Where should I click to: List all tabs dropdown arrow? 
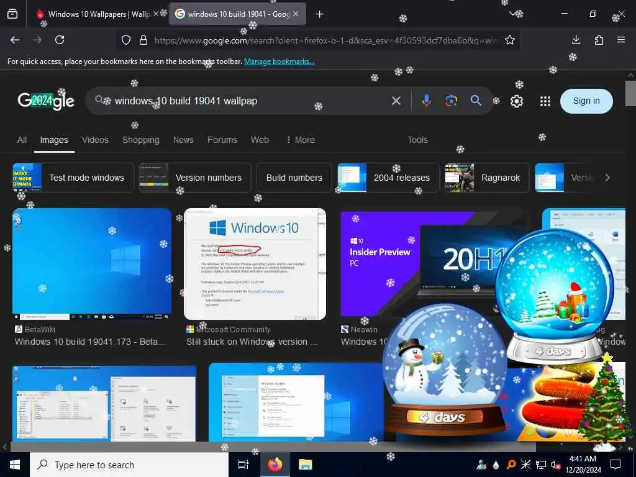(512, 14)
